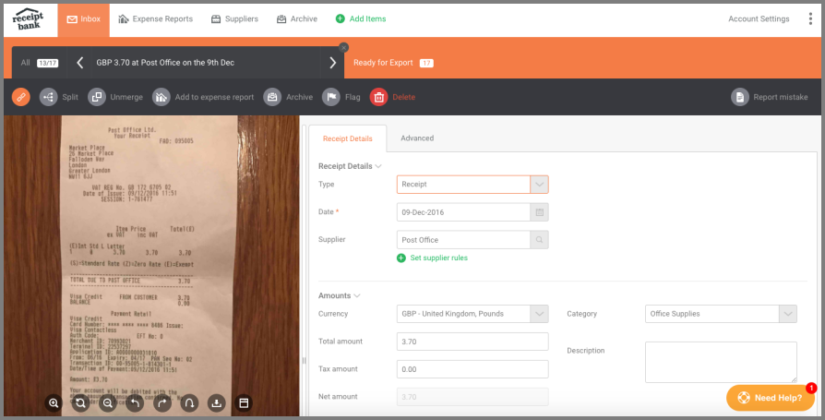Image resolution: width=825 pixels, height=420 pixels.
Task: Click the Split icon
Action: [x=48, y=97]
